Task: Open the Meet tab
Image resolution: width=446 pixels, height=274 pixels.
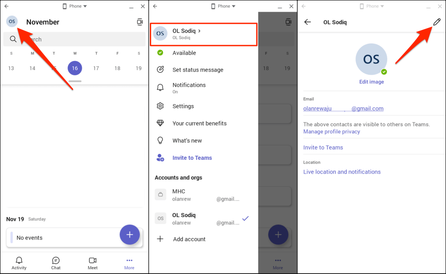Action: pos(92,263)
